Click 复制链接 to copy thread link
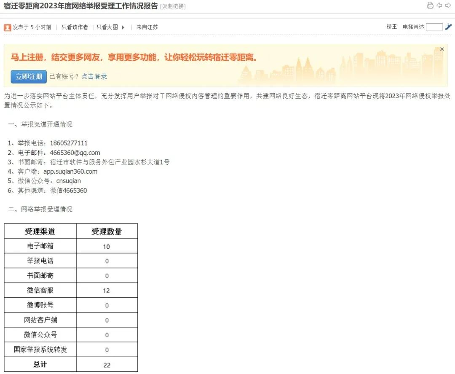The image size is (455, 374). 173,6
